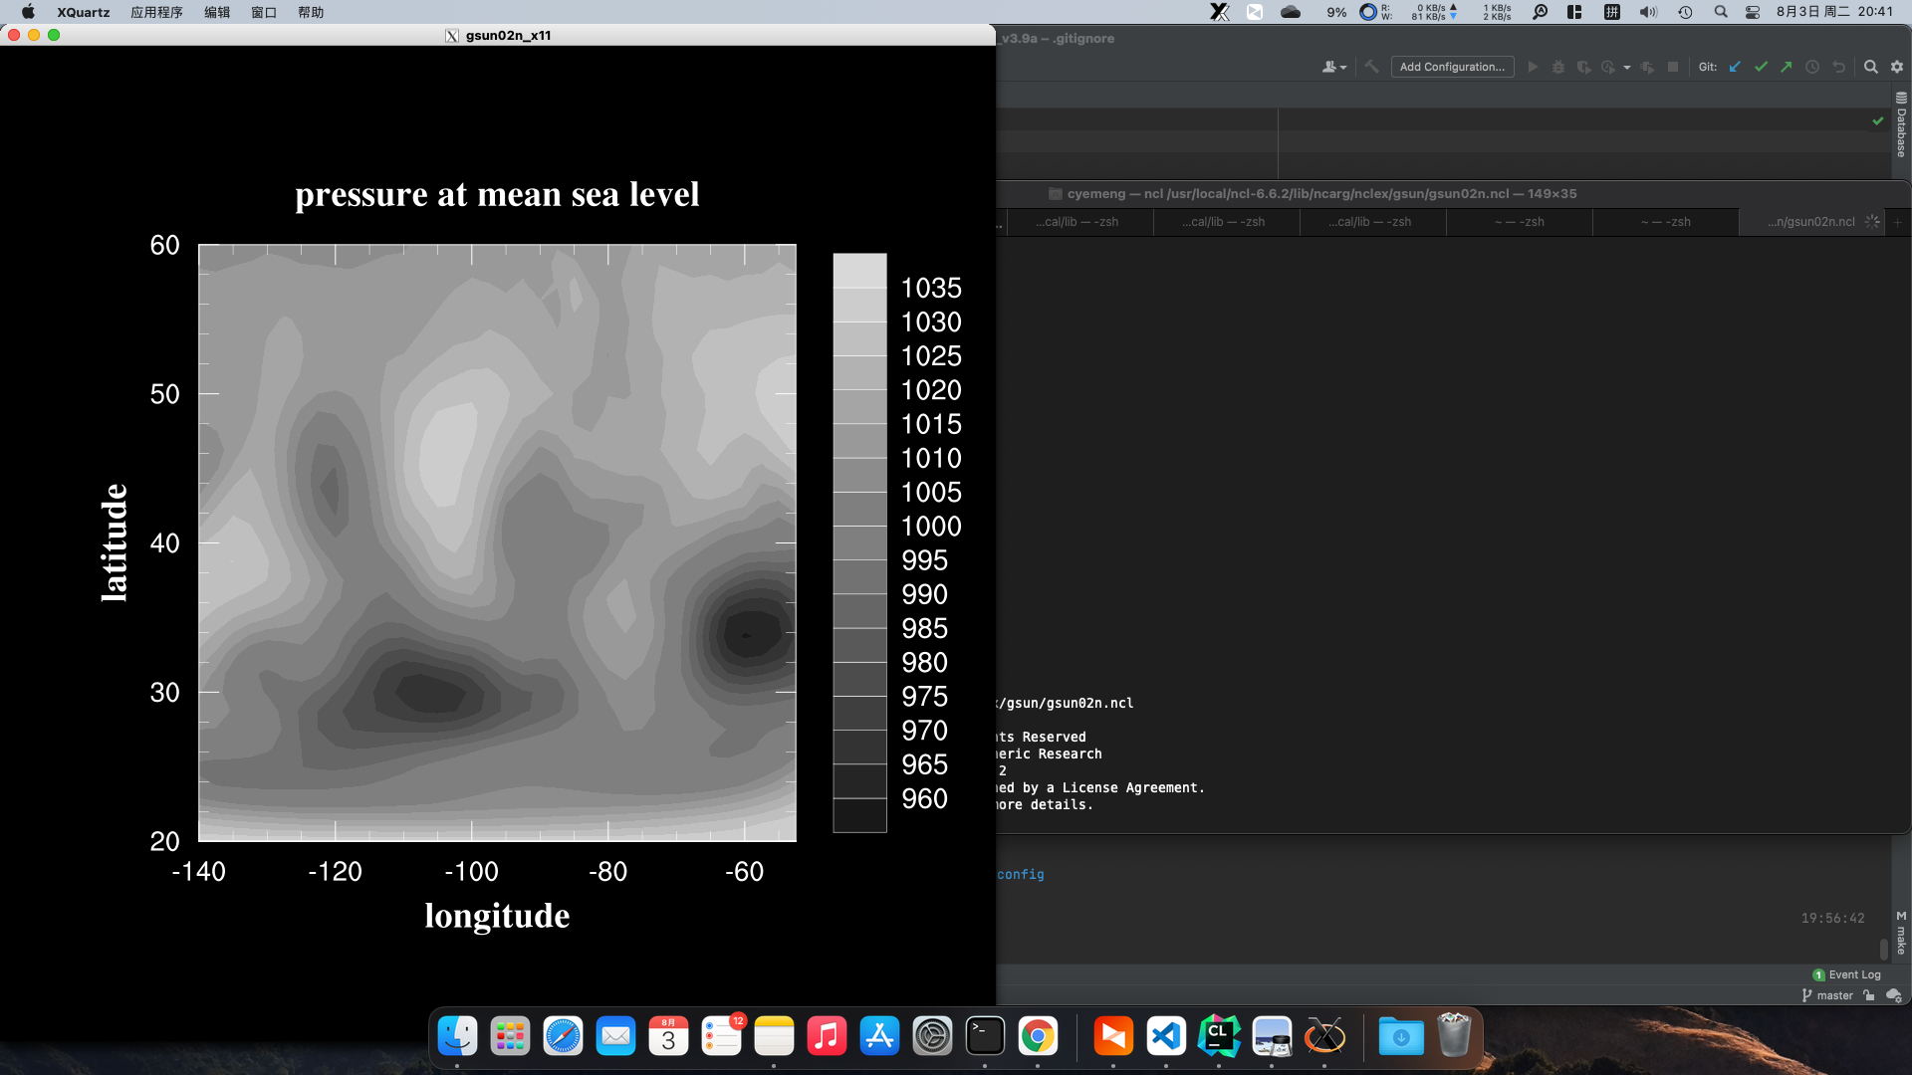Expand the run with profiler dropdown arrow
This screenshot has height=1075, width=1912.
click(x=1627, y=68)
